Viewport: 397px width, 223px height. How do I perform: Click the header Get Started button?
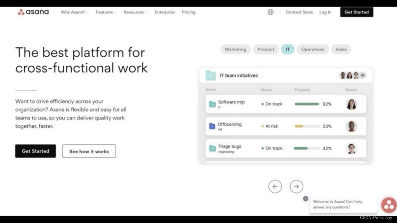point(357,12)
